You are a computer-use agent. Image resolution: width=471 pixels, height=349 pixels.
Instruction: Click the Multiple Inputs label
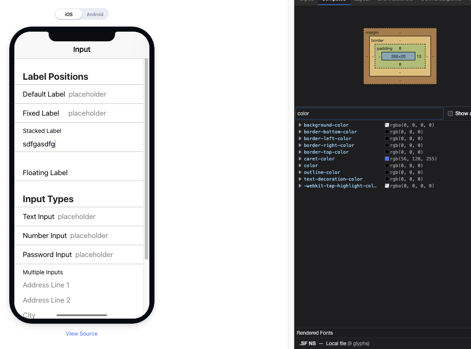tap(43, 272)
